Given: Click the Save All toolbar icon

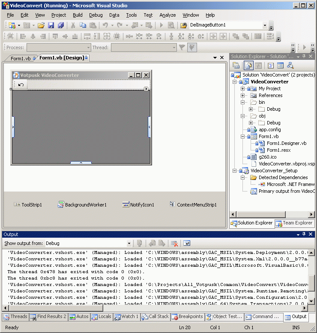Looking at the screenshot, I should [x=61, y=26].
